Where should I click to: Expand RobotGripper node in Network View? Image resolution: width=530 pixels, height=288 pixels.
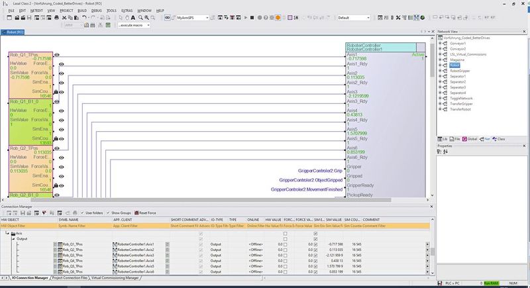[x=440, y=71]
